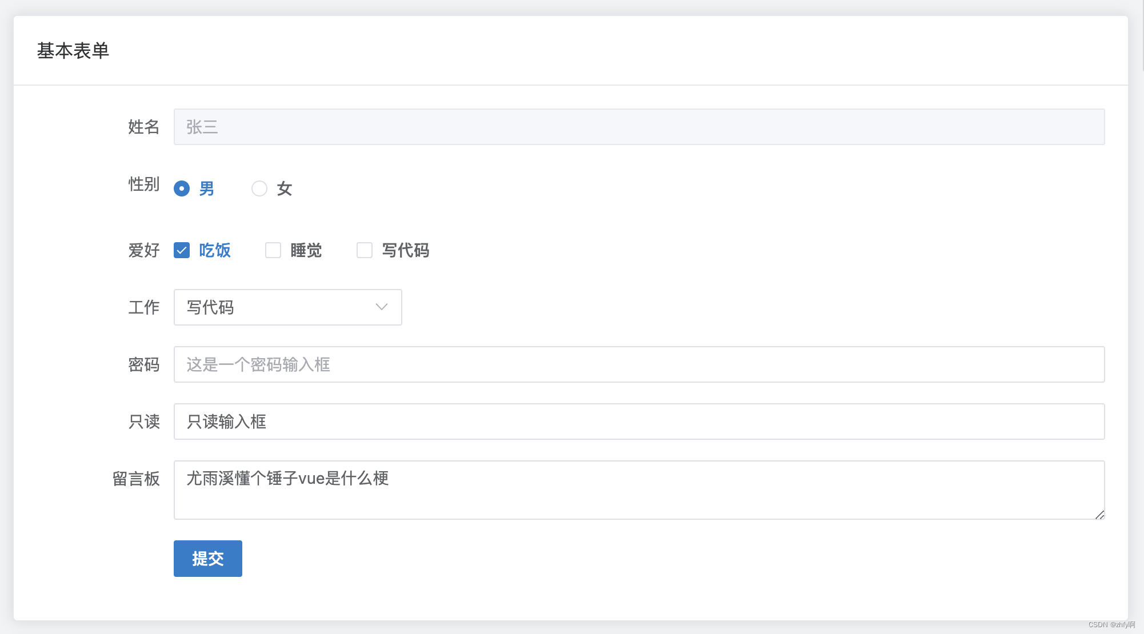
Task: Click the 基本表单 heading text
Action: [x=73, y=51]
